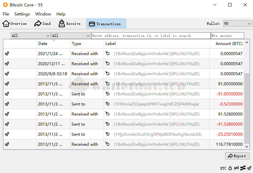Open the Overview tab
This screenshot has width=253, height=173.
(15, 24)
